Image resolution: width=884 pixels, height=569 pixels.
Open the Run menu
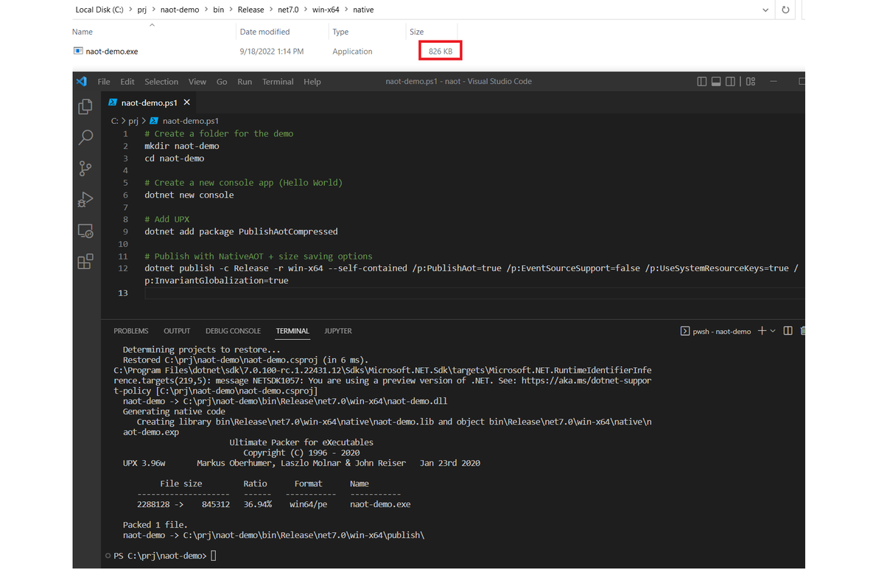(245, 82)
